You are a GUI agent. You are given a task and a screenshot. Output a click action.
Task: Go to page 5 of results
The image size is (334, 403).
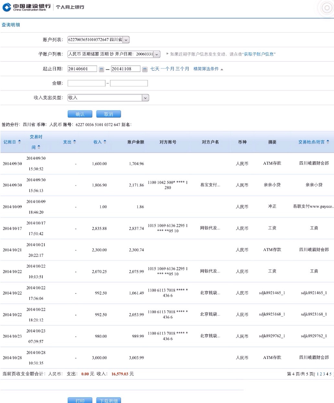(x=330, y=374)
